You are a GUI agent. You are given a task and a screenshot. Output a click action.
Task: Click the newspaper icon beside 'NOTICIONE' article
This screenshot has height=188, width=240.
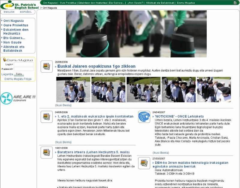click(x=144, y=117)
